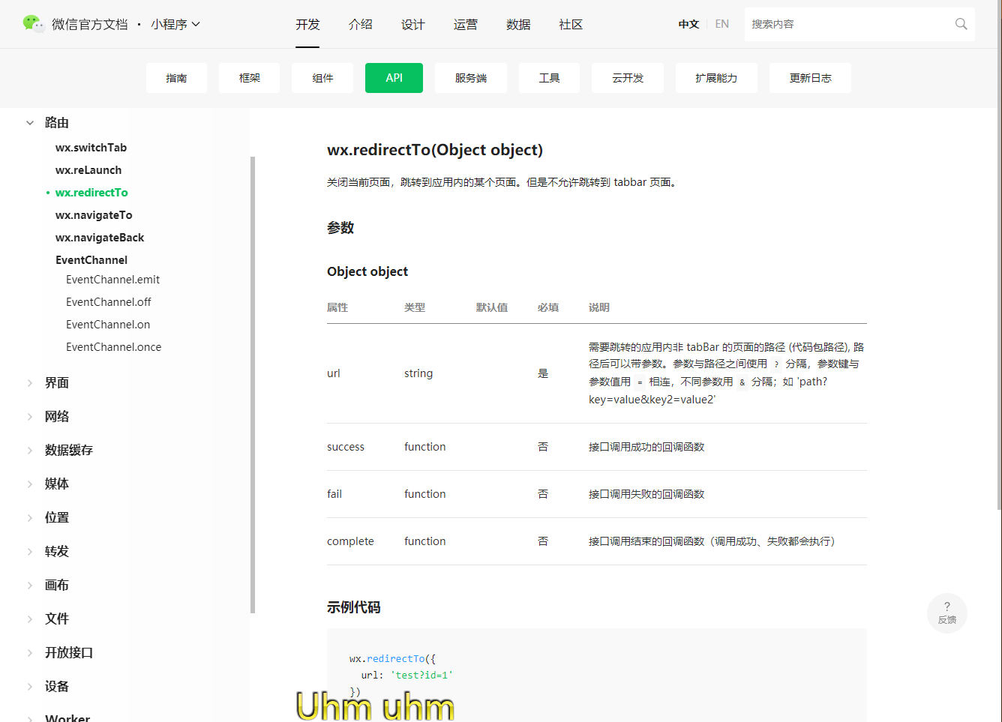This screenshot has height=722, width=1002.
Task: Click the 工具 navigation button
Action: tap(549, 77)
